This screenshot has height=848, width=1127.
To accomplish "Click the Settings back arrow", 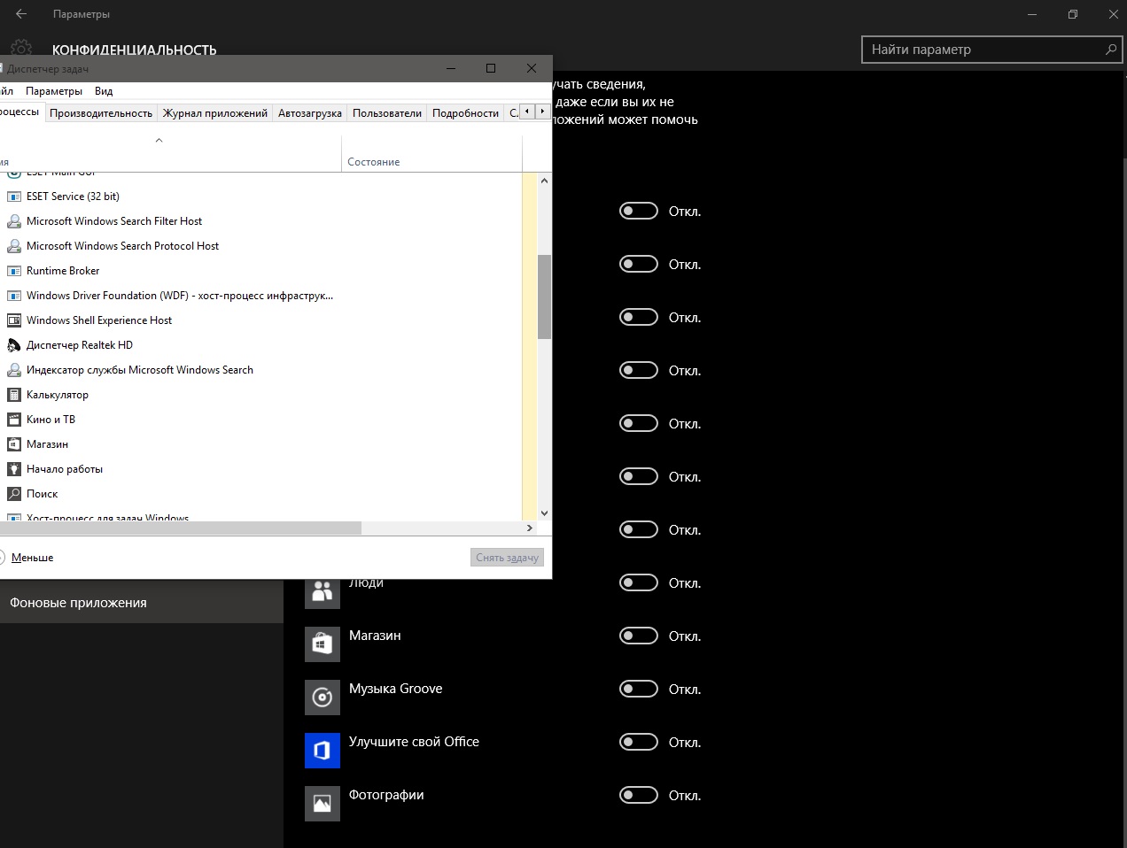I will point(21,14).
